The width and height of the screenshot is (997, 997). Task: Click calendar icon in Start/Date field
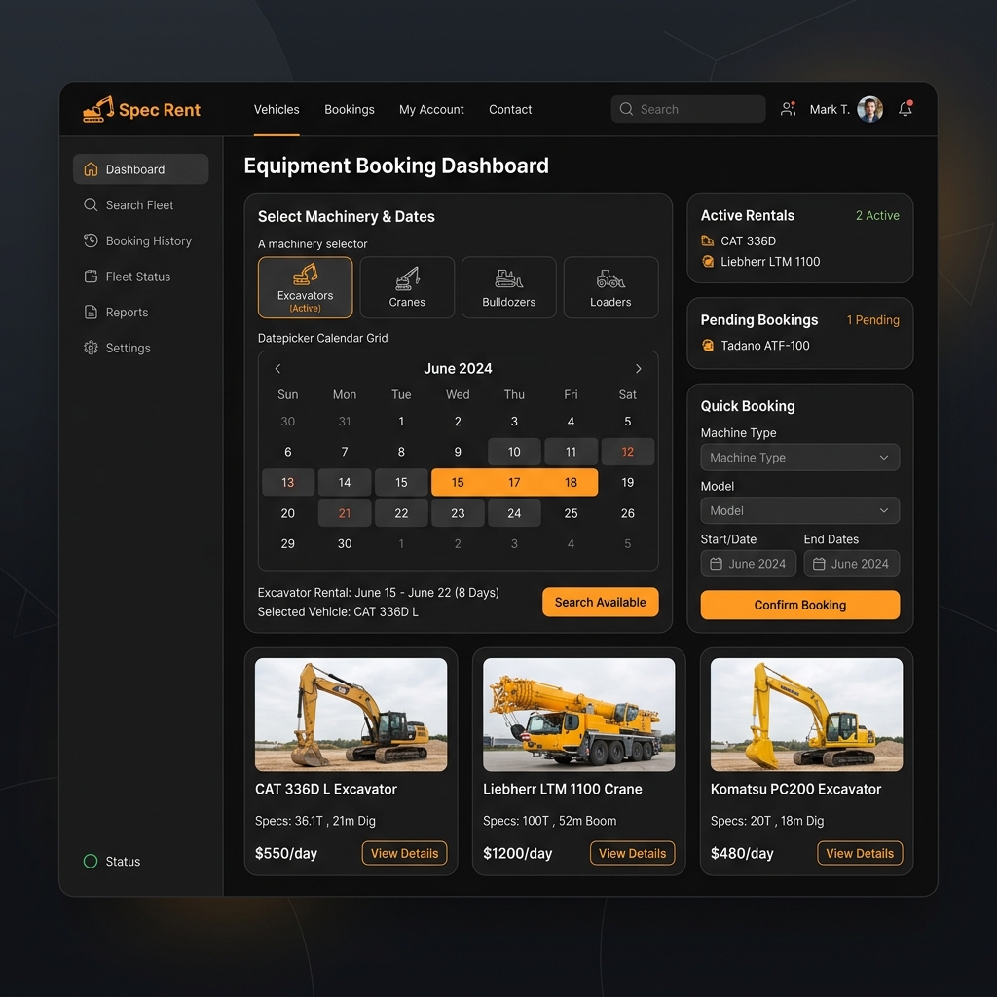(x=716, y=564)
